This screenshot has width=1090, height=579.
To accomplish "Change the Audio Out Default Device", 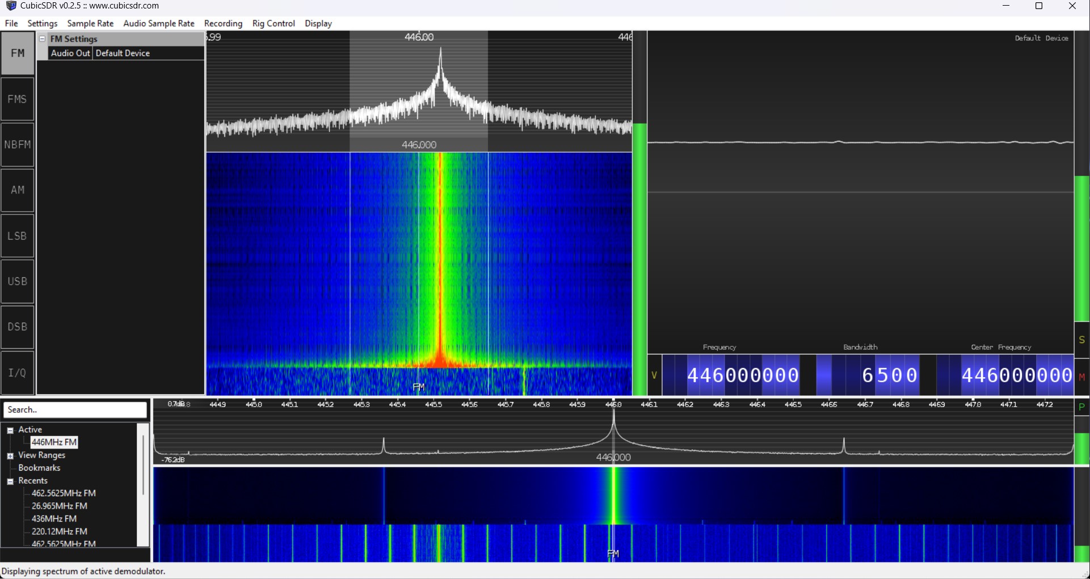I will coord(123,53).
